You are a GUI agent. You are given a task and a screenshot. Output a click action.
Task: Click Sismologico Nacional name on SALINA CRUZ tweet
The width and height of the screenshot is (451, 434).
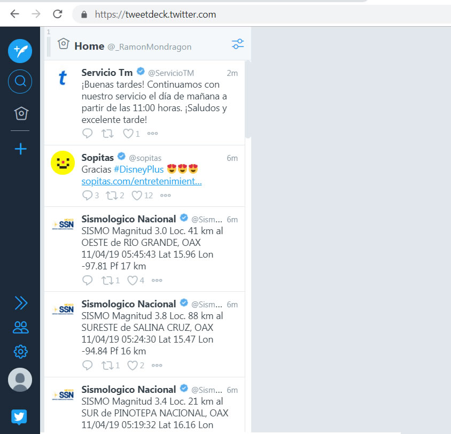coord(129,304)
